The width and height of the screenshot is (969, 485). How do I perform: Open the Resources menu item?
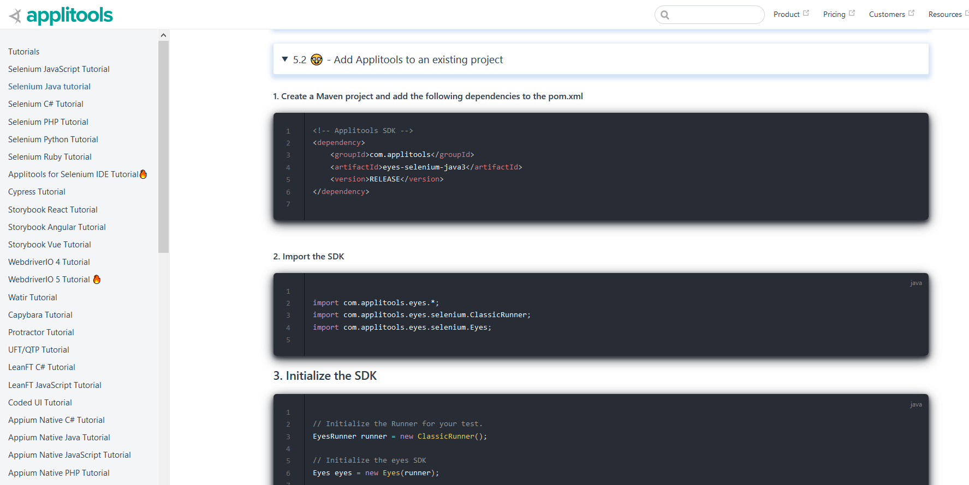pyautogui.click(x=945, y=14)
